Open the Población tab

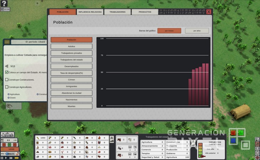tap(63, 12)
